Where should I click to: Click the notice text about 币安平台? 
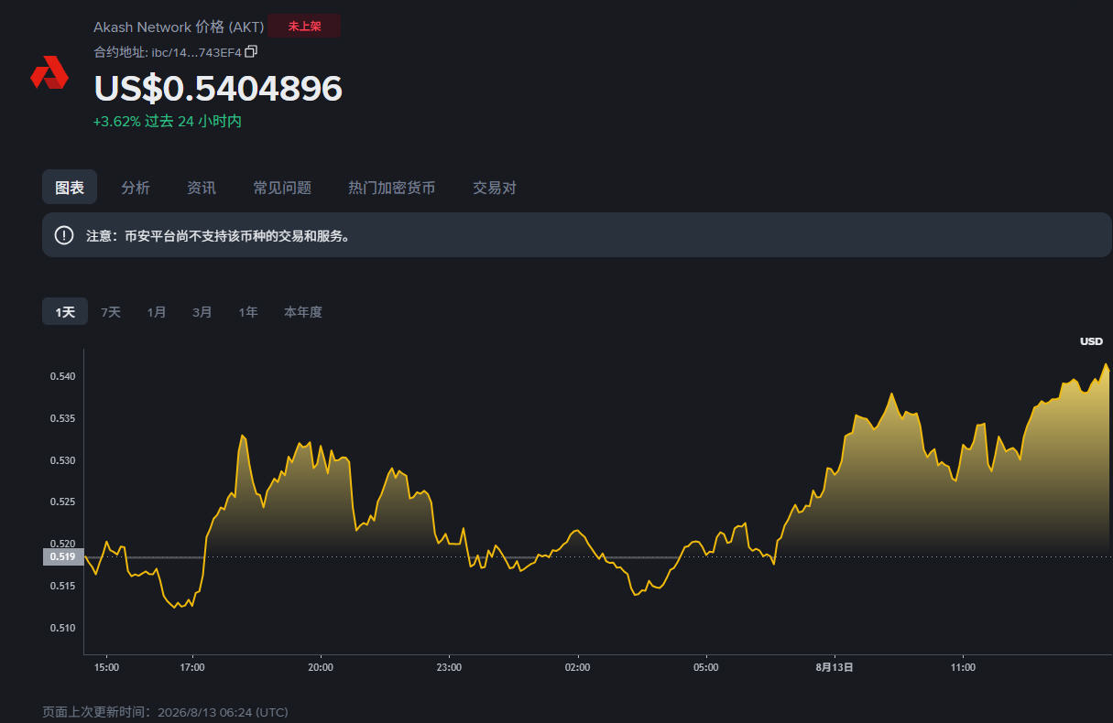pos(218,236)
